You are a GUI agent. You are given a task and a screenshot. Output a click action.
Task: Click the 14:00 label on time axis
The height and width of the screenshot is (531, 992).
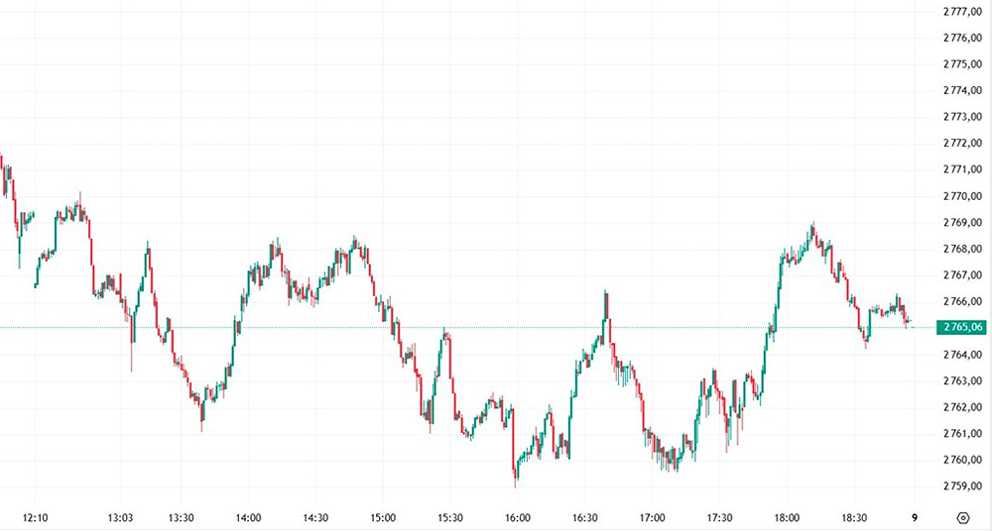click(x=249, y=518)
